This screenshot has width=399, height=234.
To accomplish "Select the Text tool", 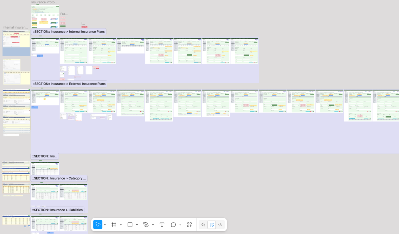I will 162,225.
